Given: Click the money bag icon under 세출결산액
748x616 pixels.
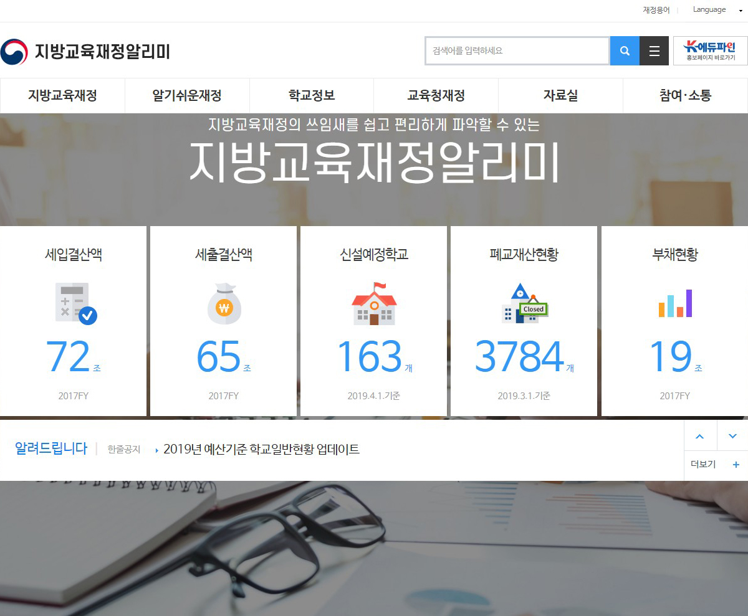Looking at the screenshot, I should click(223, 303).
